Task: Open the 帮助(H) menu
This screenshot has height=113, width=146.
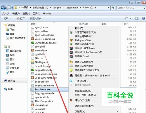Action: pyautogui.click(x=47, y=13)
